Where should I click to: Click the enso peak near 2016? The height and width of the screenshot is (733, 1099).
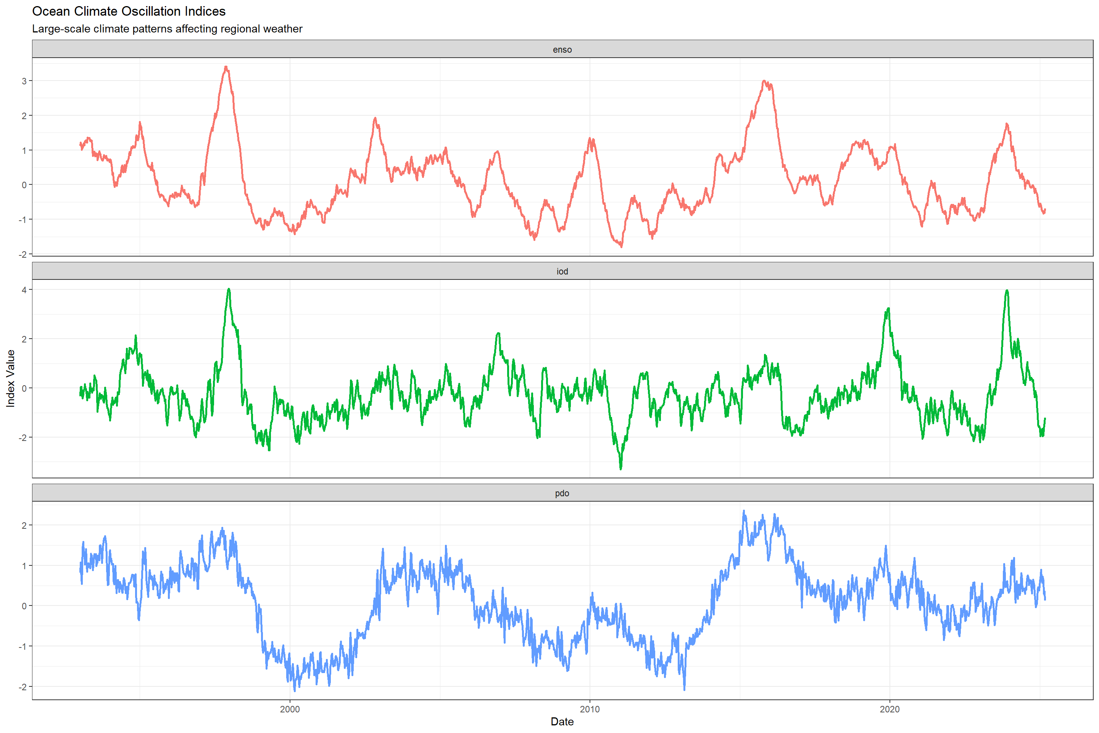pos(764,81)
